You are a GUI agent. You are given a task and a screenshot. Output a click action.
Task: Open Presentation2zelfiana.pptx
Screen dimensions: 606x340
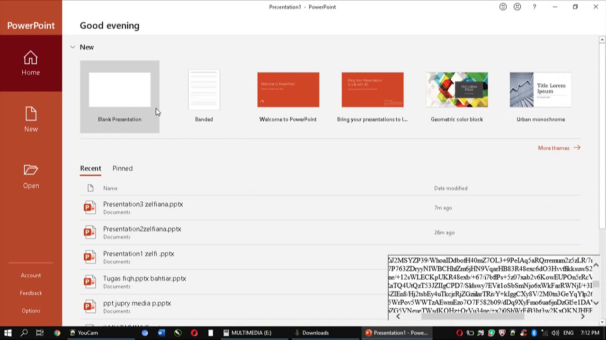point(142,229)
